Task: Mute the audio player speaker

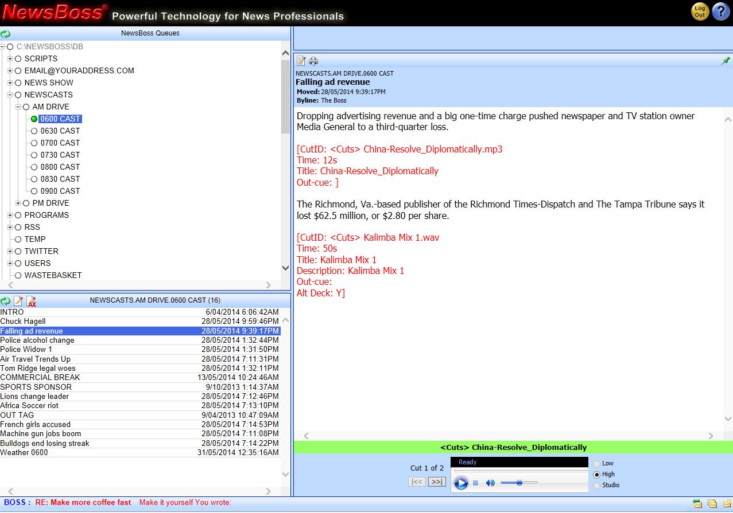Action: 490,483
